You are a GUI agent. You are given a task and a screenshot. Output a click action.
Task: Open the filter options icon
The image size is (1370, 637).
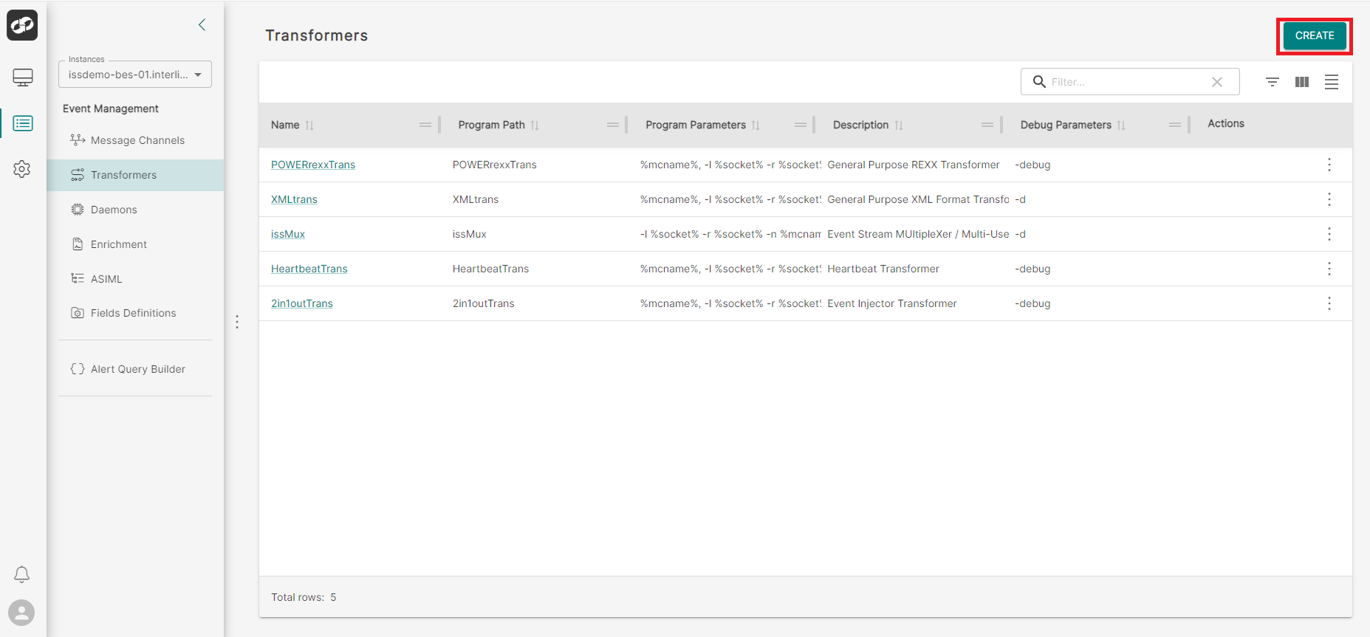(x=1273, y=82)
